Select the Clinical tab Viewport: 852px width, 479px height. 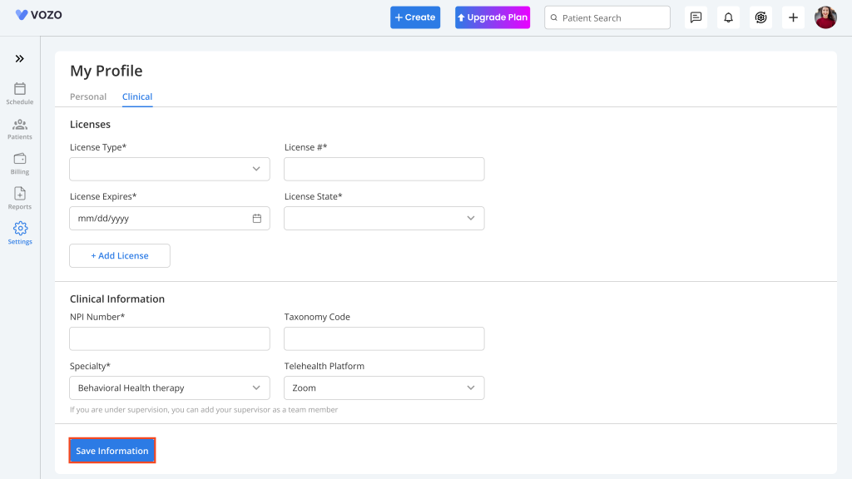click(137, 96)
